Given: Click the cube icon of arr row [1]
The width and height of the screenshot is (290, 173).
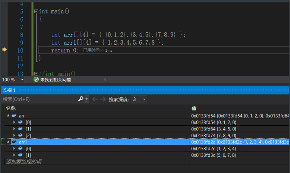Looking at the screenshot, I should [20, 129].
